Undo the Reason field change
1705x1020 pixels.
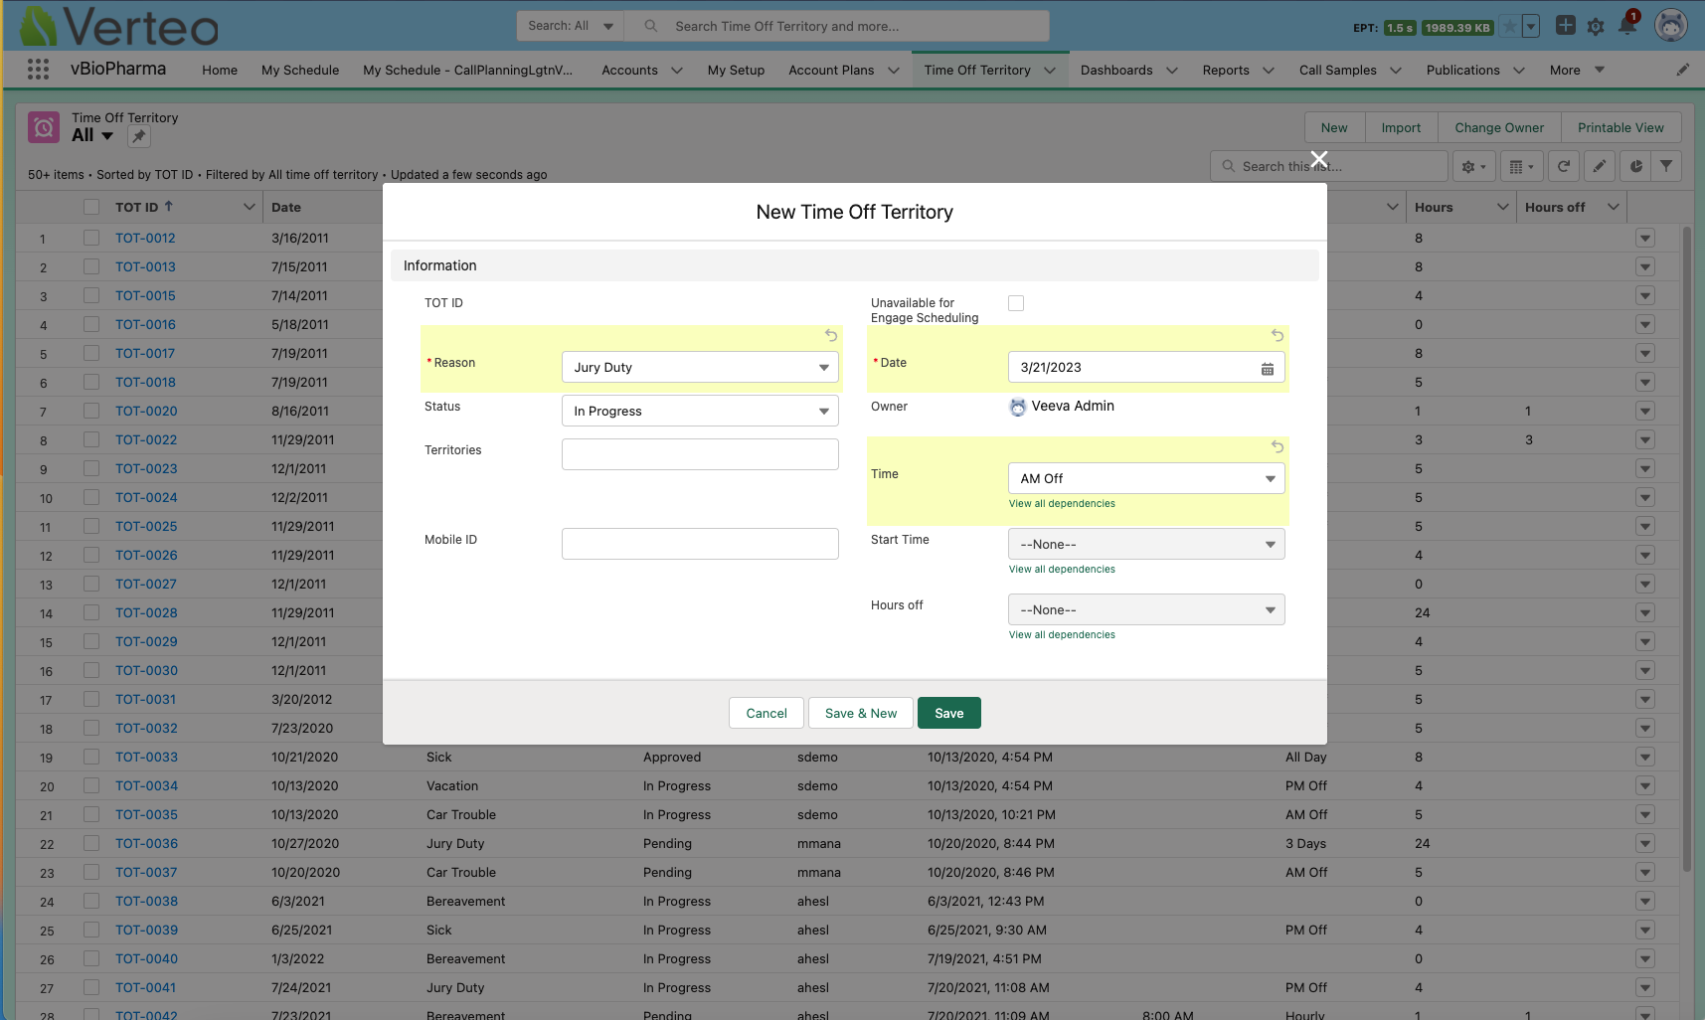[831, 336]
